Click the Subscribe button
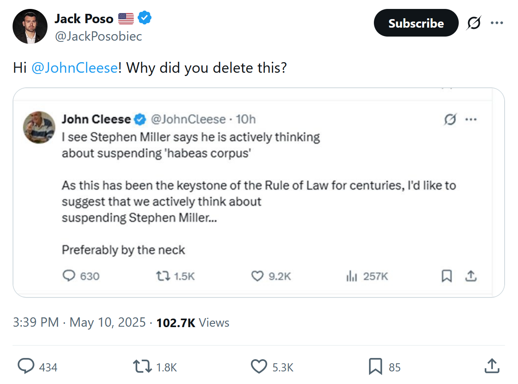This screenshot has width=518, height=384. 416,23
